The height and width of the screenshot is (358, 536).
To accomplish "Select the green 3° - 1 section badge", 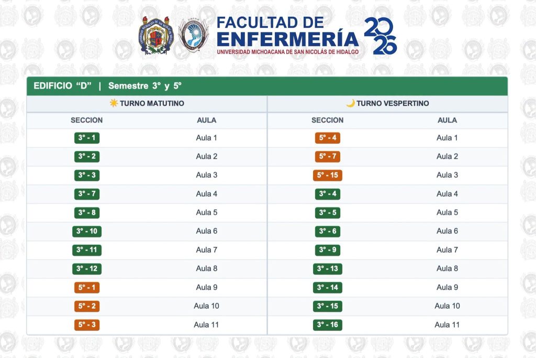I will 87,138.
